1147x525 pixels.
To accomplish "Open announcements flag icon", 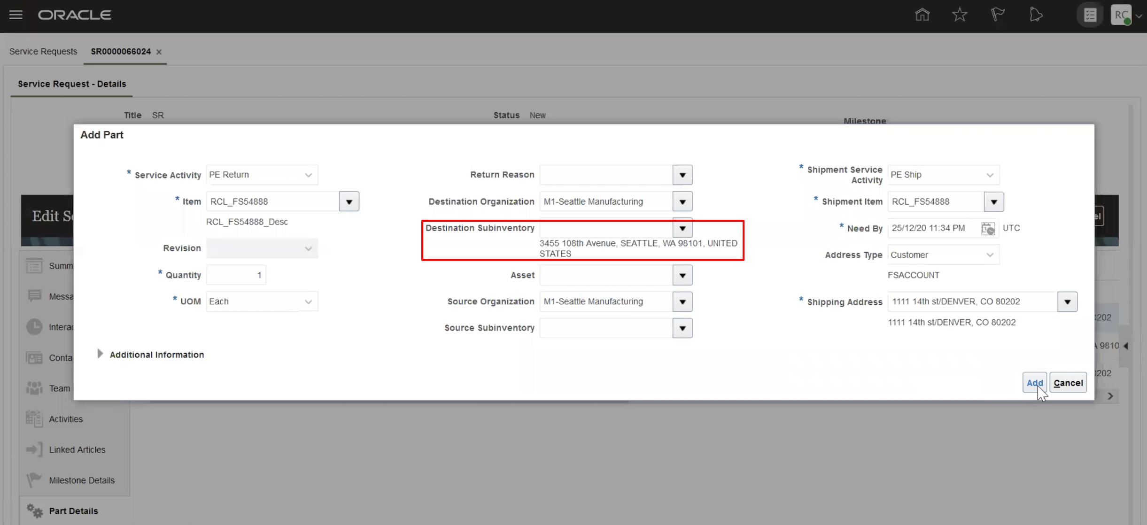I will tap(998, 15).
